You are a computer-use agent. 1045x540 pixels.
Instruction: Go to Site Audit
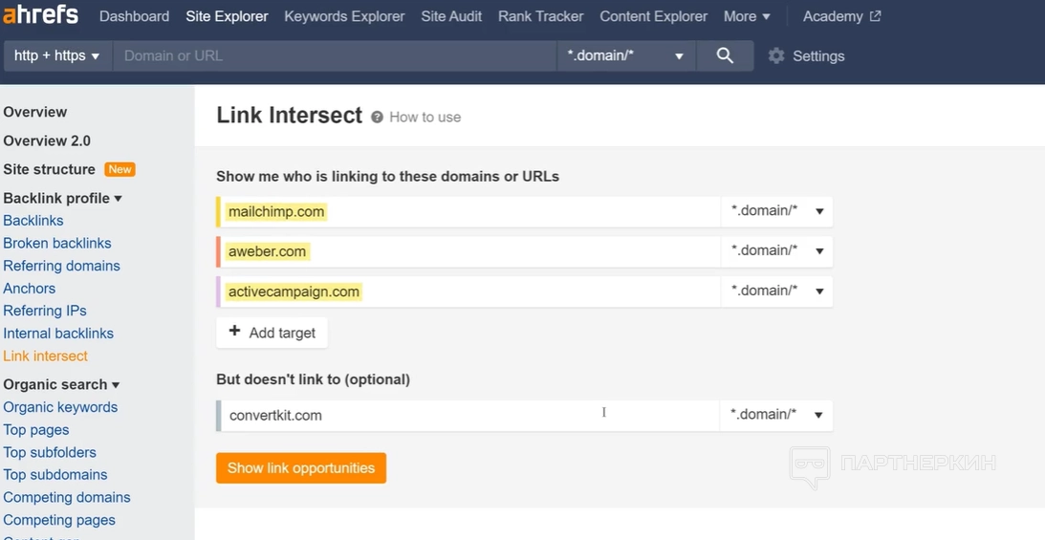(451, 16)
